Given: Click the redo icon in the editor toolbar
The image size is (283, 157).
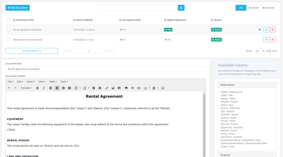Looking at the screenshot, I should pyautogui.click(x=15, y=88).
